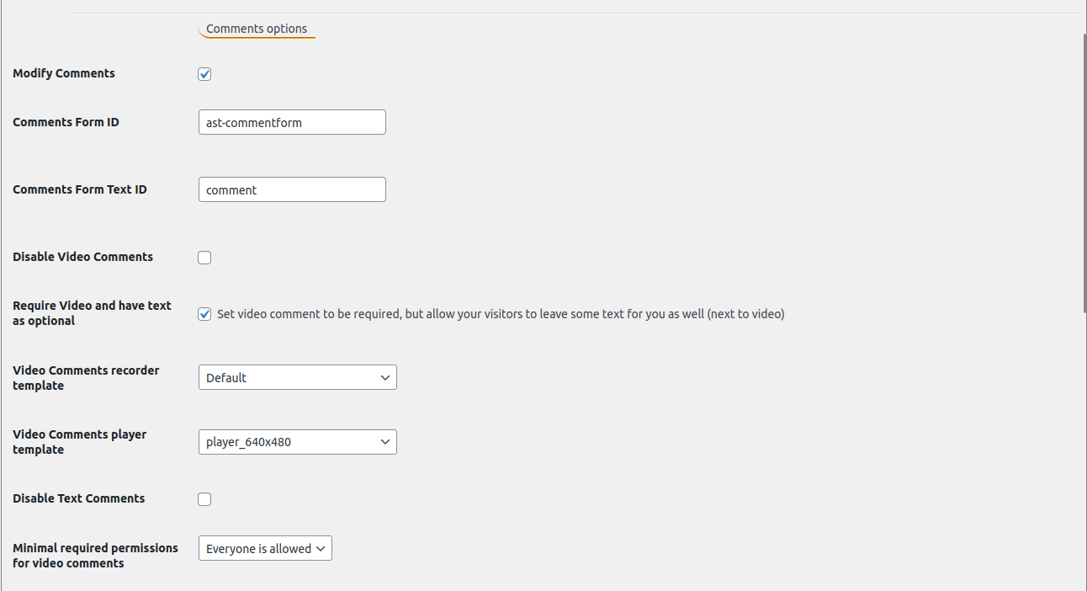Screen dimensions: 1087x591
Task: Click the Video Comments player template label
Action: coord(80,442)
